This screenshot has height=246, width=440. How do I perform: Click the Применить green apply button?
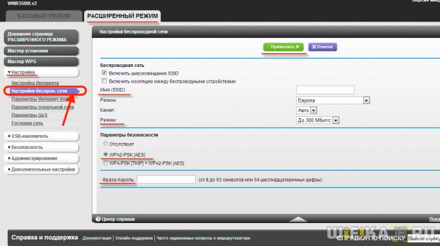[x=284, y=47]
